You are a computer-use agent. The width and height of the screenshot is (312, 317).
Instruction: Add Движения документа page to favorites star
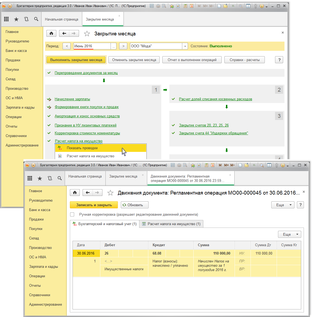coord(110,193)
